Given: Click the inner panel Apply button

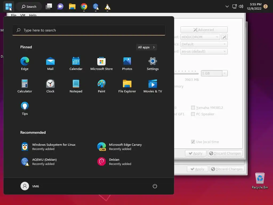Looking at the screenshot, I should coord(195,153).
